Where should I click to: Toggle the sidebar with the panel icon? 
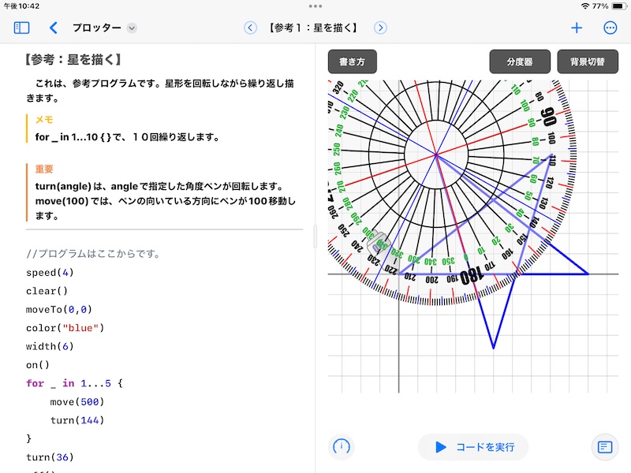(22, 26)
